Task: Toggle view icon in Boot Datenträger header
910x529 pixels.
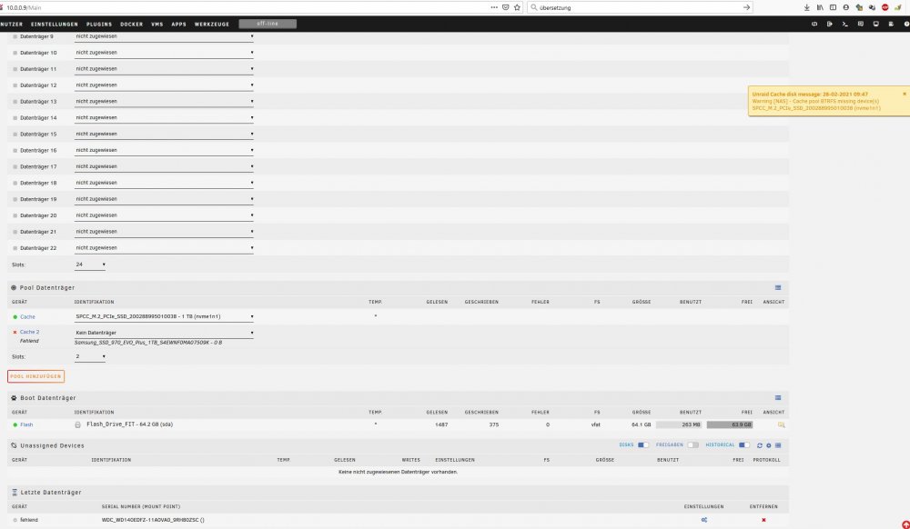Action: [x=778, y=397]
